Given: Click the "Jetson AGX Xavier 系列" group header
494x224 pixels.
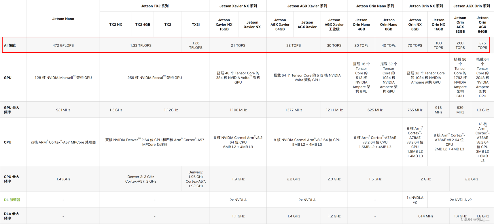Looking at the screenshot, I should (x=307, y=6).
